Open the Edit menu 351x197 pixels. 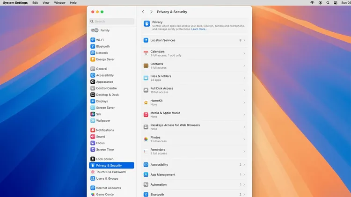(35, 3)
